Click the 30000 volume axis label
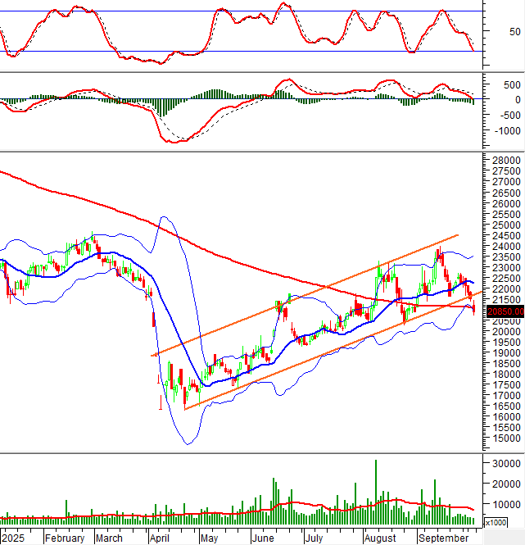The height and width of the screenshot is (545, 525). (x=504, y=463)
